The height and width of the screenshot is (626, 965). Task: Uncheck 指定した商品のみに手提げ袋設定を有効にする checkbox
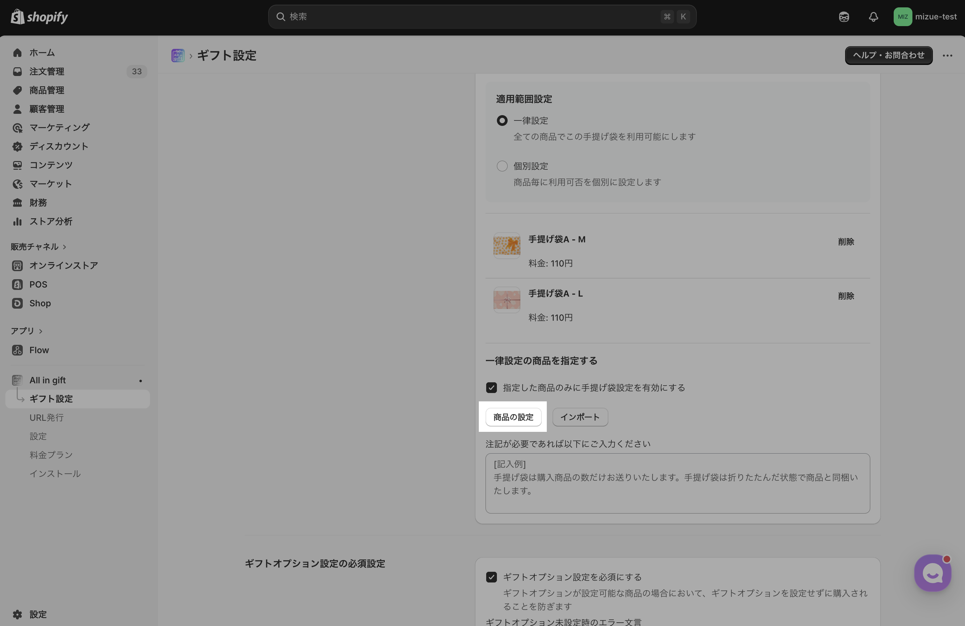click(492, 388)
